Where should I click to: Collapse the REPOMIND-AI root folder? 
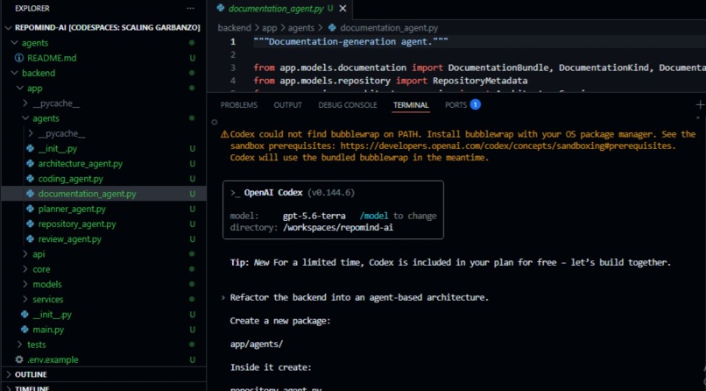tap(8, 28)
